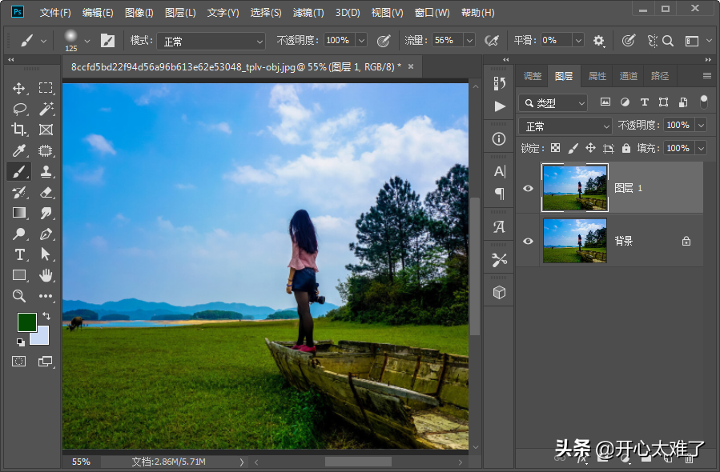Open the brush preset picker arrow
Viewport: 720px width, 472px height.
87,42
